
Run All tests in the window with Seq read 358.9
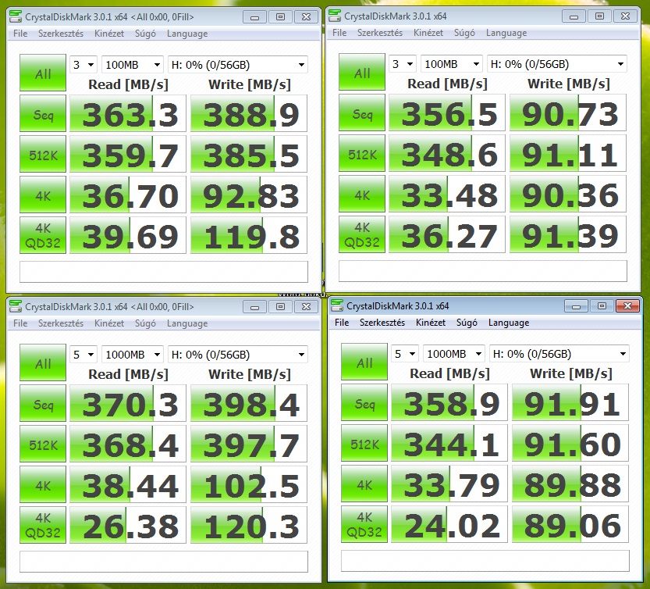tap(364, 362)
